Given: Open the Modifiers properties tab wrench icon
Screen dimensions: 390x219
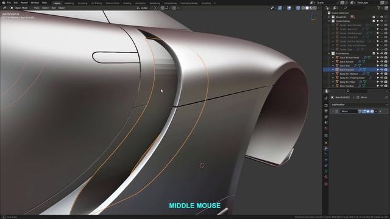Looking at the screenshot, I should click(326, 148).
